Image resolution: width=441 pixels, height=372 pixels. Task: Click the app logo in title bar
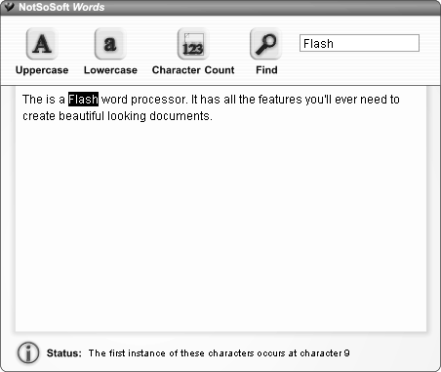coord(9,7)
